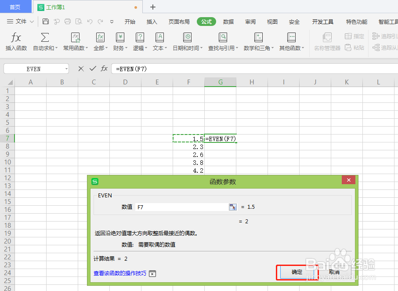Click cell F7 containing 1.5
This screenshot has height=291, width=398.
[188, 138]
